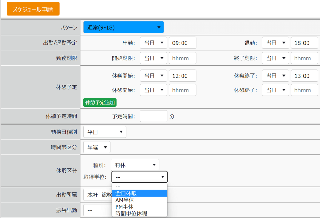Viewport: 320px width, 218px height.
Task: Select 全日休暇 from the open list
Action: (139, 193)
